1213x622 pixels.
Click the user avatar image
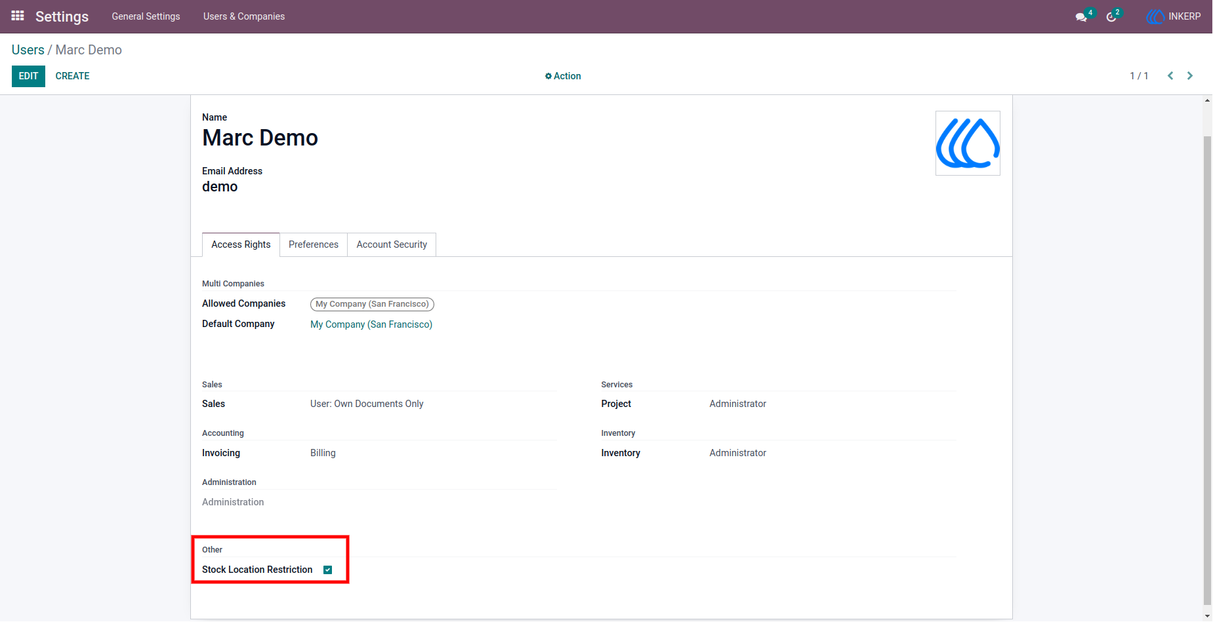pos(968,143)
